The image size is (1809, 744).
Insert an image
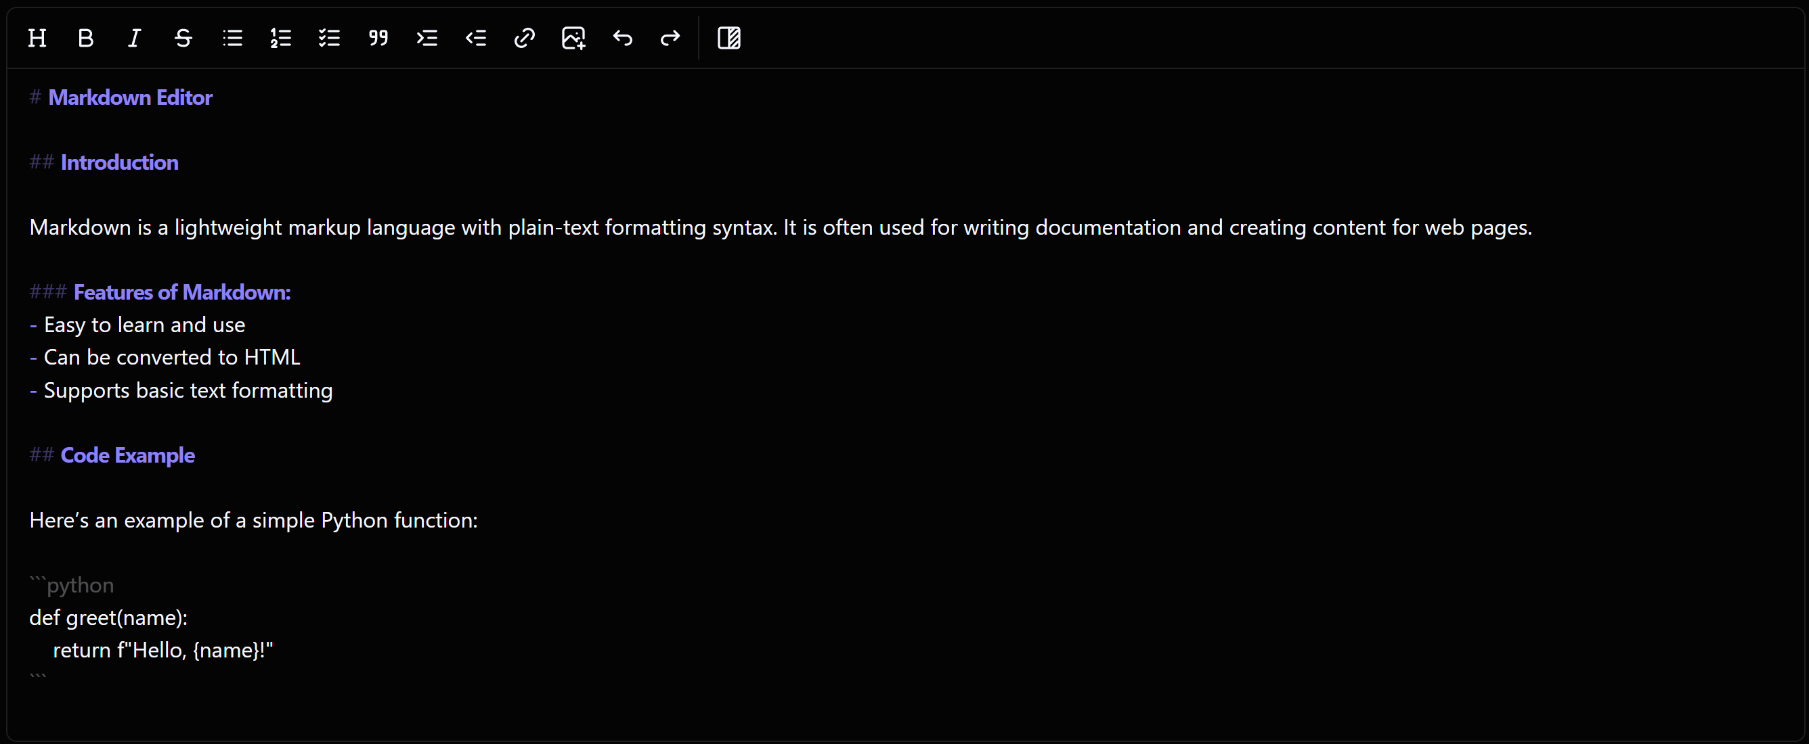pos(573,38)
